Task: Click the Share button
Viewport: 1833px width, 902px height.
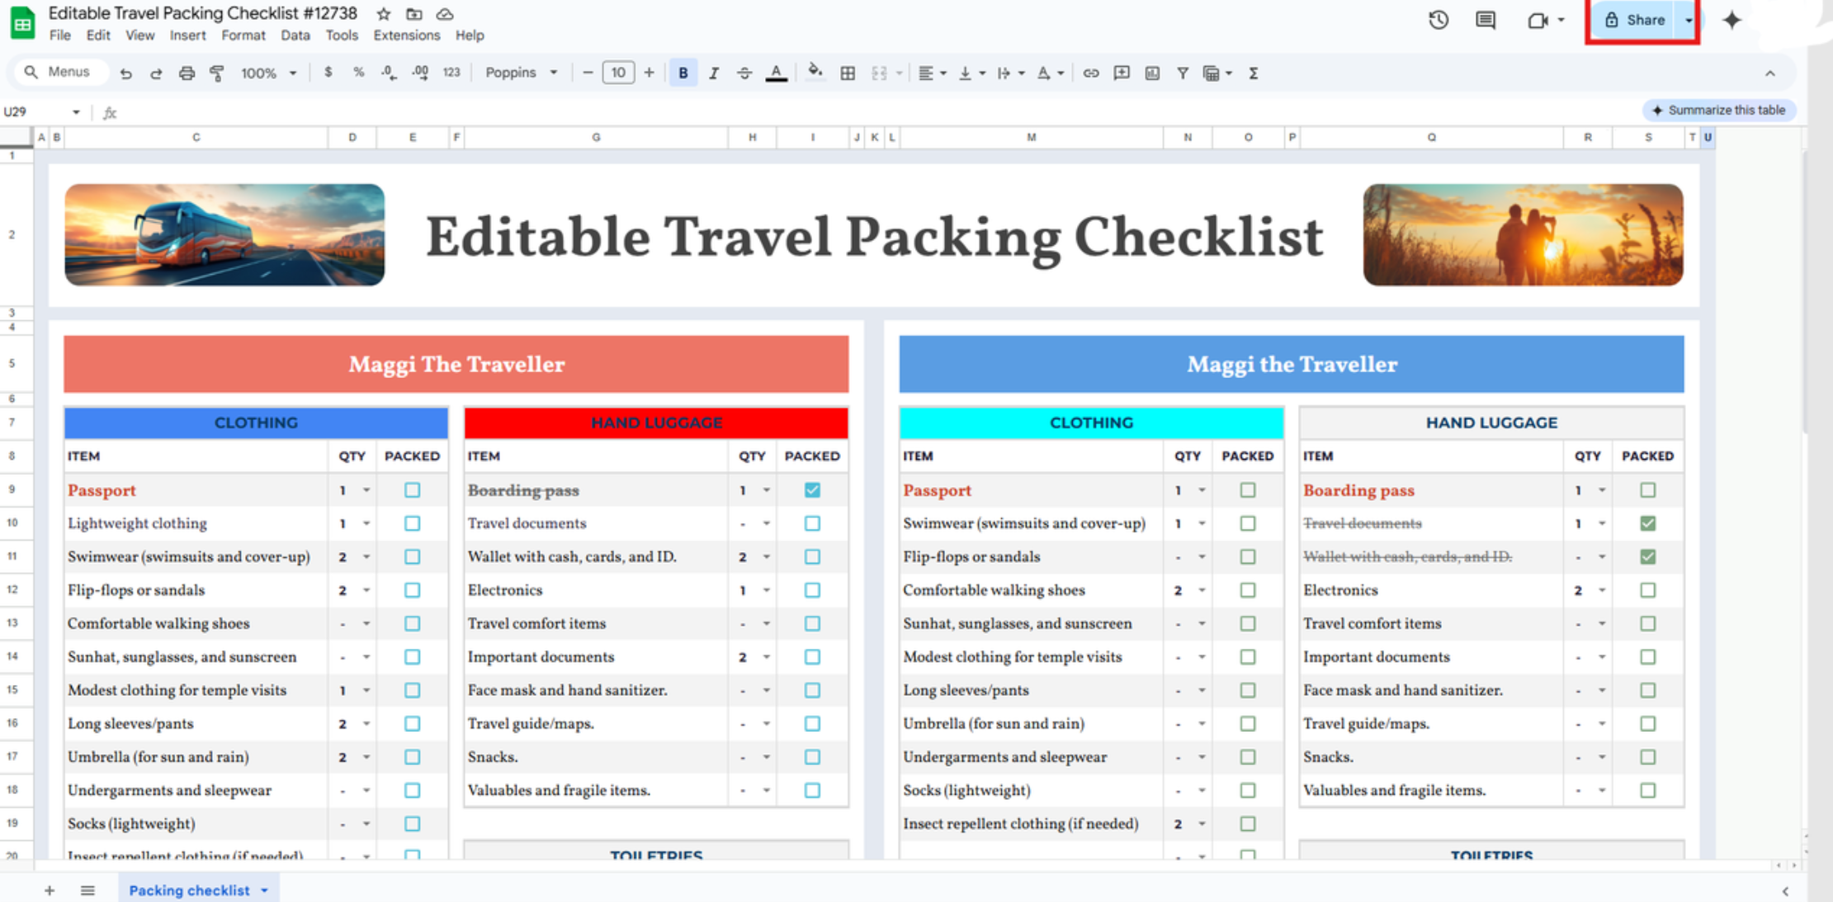Action: click(1635, 20)
